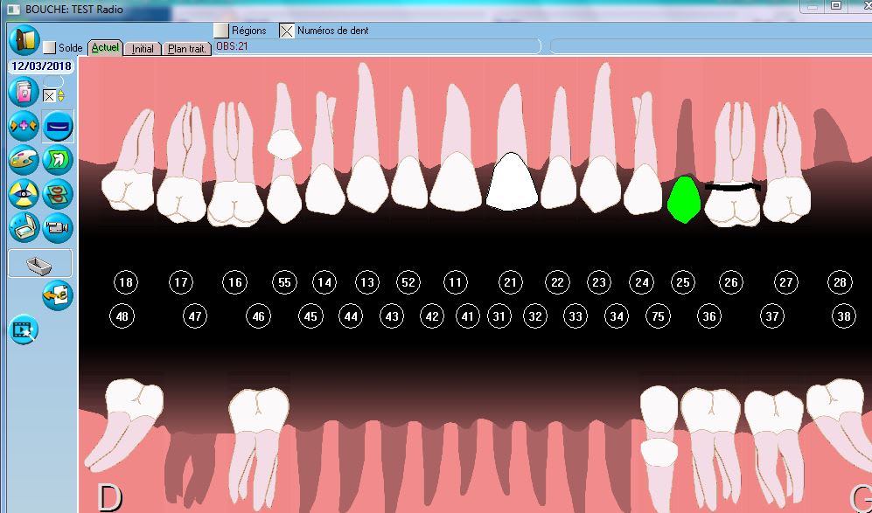
Task: Switch to the Initial tab
Action: [x=143, y=49]
